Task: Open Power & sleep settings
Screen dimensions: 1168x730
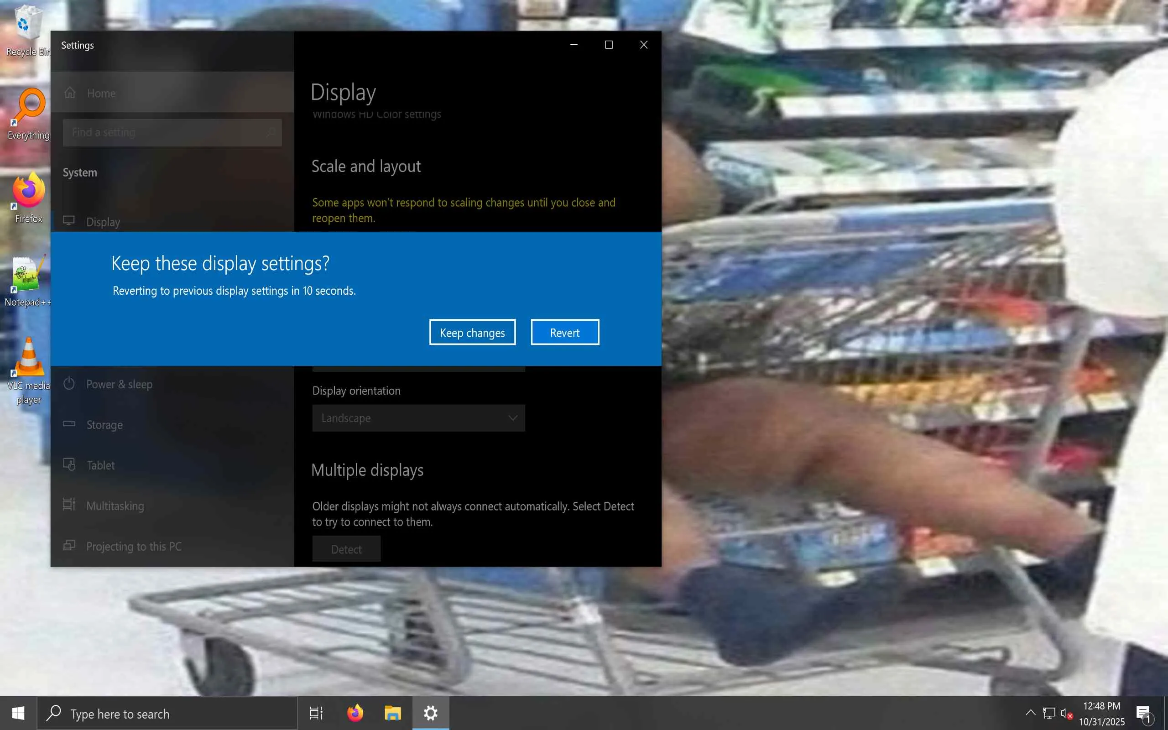Action: click(x=119, y=384)
